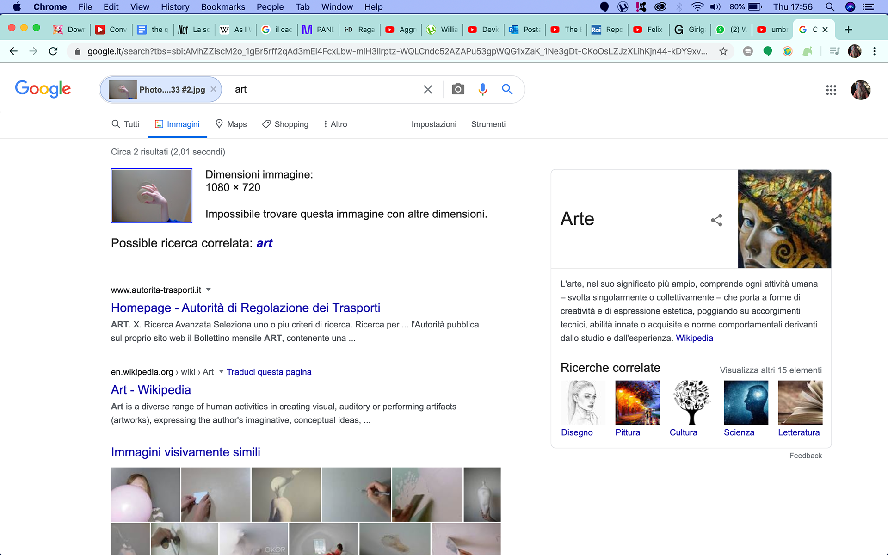
Task: Open the Cultura related search thumbnail
Action: [691, 403]
